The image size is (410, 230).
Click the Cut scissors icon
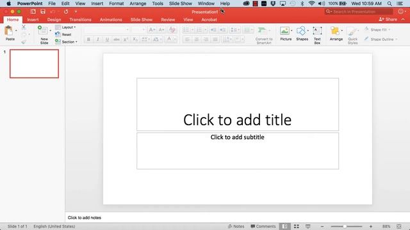pyautogui.click(x=24, y=27)
